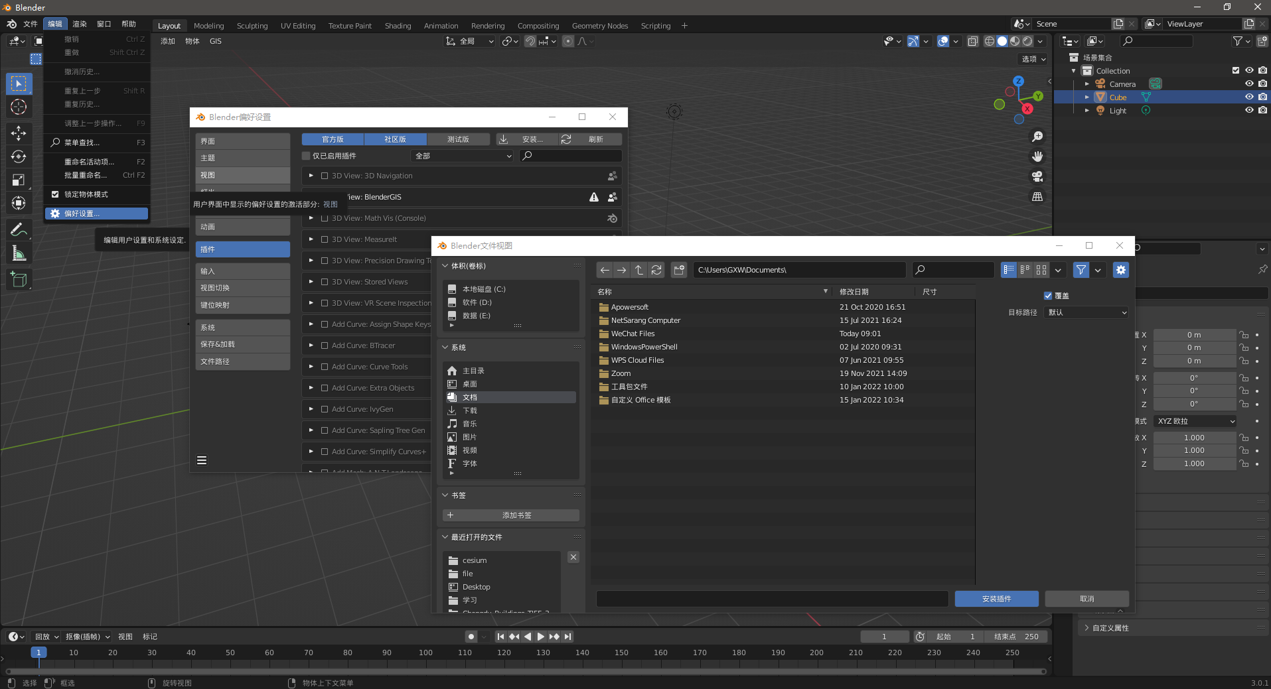
Task: Select the Add Cube tool
Action: coord(19,280)
